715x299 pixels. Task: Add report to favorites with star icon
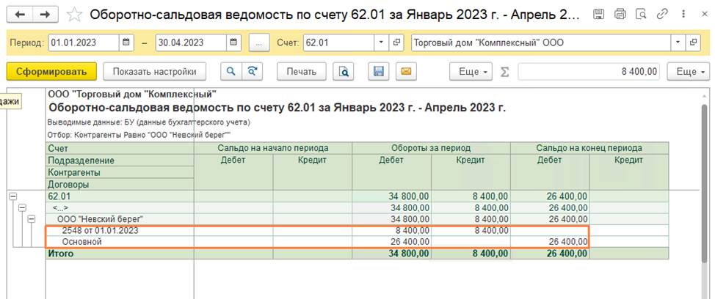point(73,14)
